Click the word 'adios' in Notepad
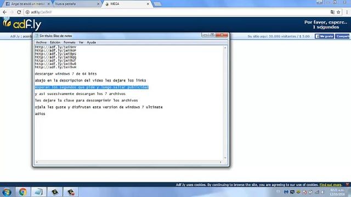This screenshot has width=351, height=197. click(x=40, y=114)
